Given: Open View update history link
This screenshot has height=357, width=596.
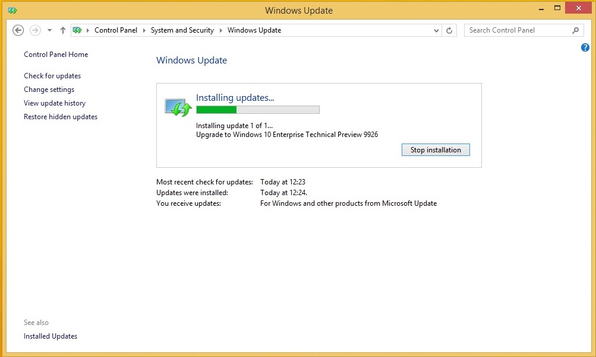Looking at the screenshot, I should click(54, 103).
